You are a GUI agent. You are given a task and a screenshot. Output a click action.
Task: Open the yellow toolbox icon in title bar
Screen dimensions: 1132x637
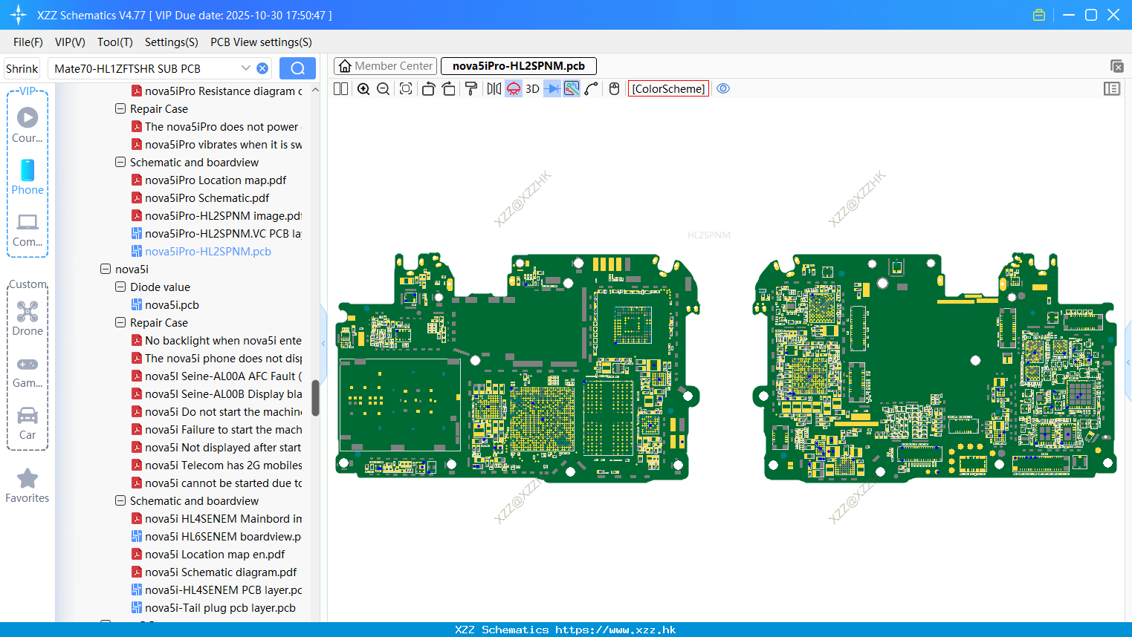pyautogui.click(x=1039, y=15)
